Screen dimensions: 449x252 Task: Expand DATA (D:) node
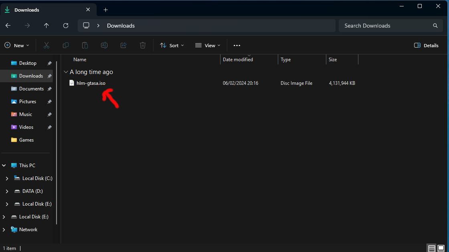7,191
